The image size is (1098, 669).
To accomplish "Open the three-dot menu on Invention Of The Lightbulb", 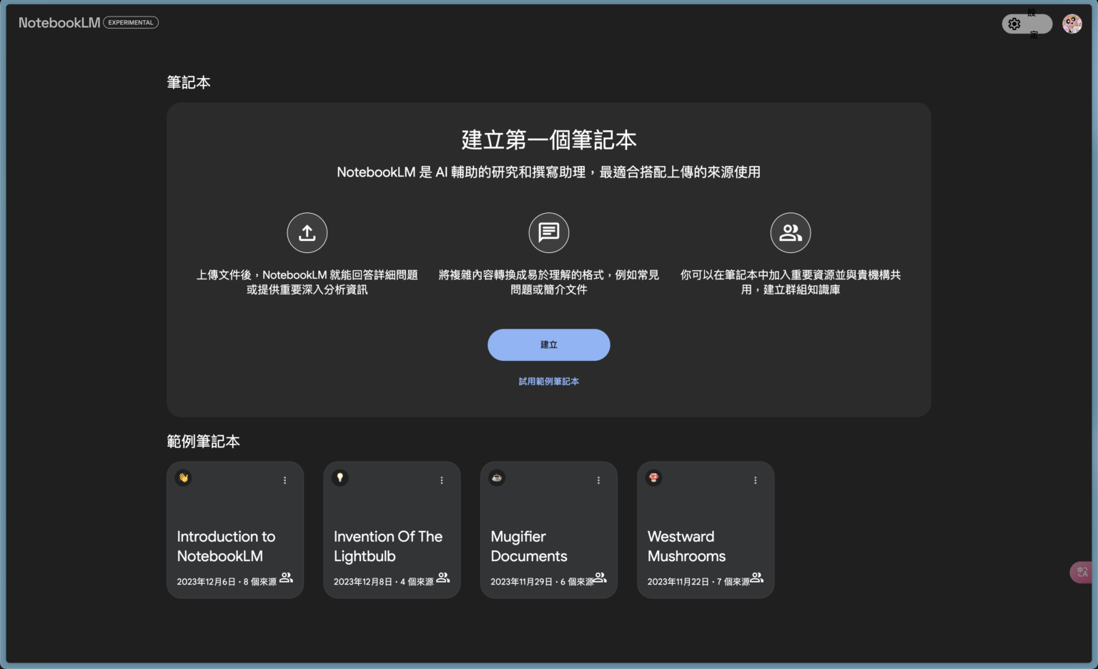I will [x=441, y=480].
